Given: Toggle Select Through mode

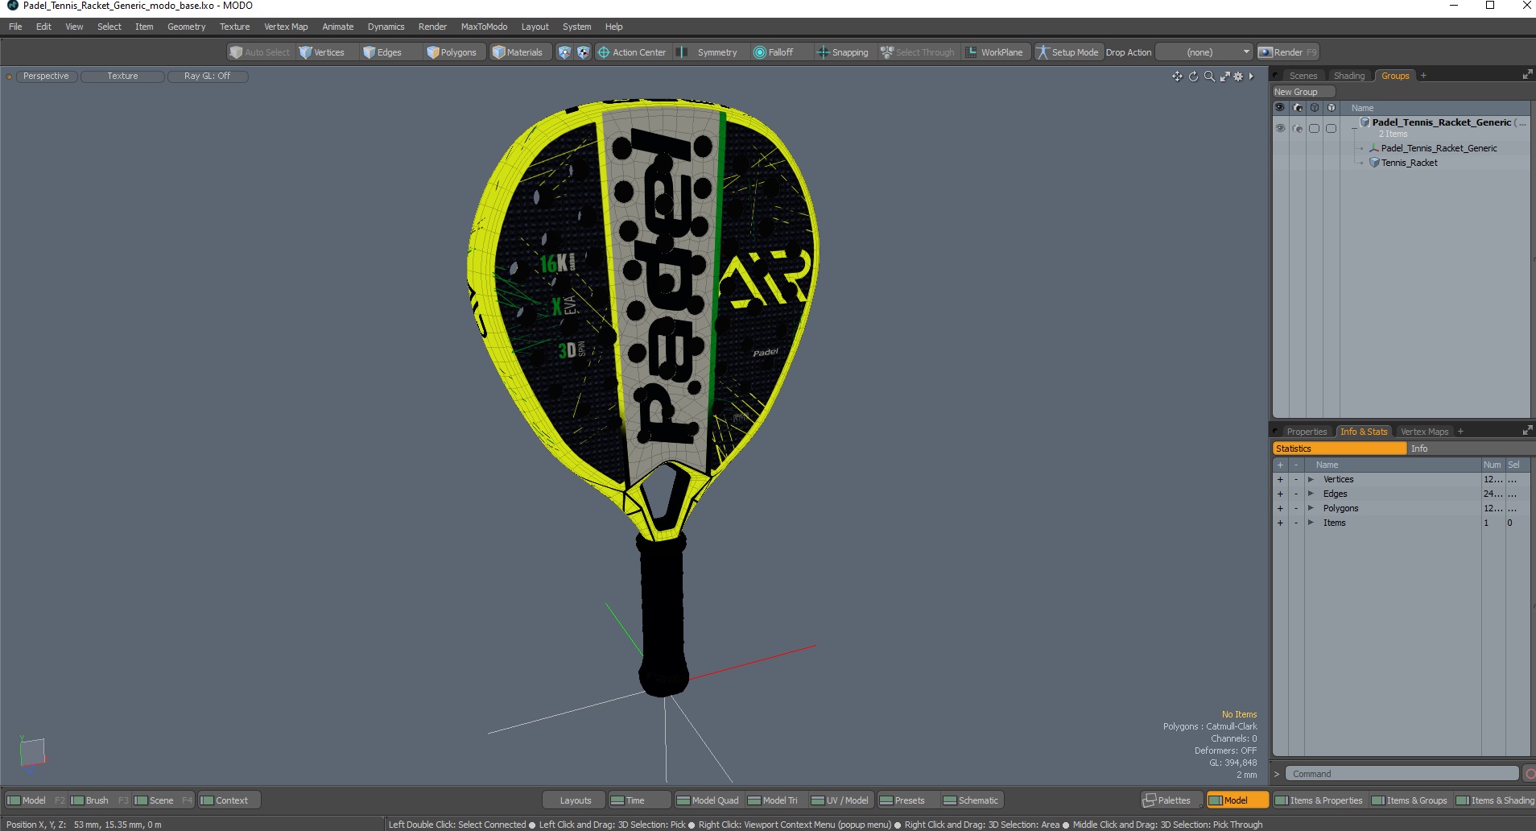Looking at the screenshot, I should (x=918, y=52).
